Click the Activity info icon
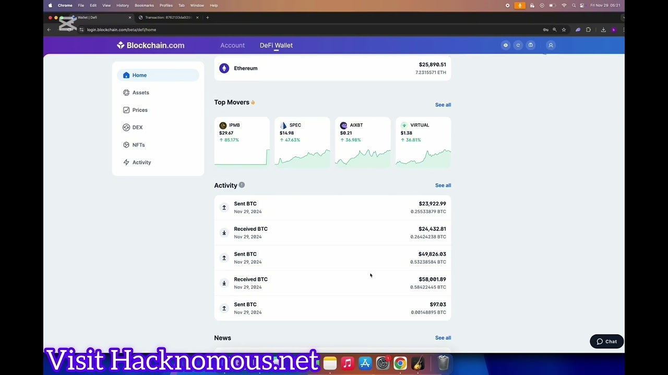The height and width of the screenshot is (375, 668). click(242, 185)
